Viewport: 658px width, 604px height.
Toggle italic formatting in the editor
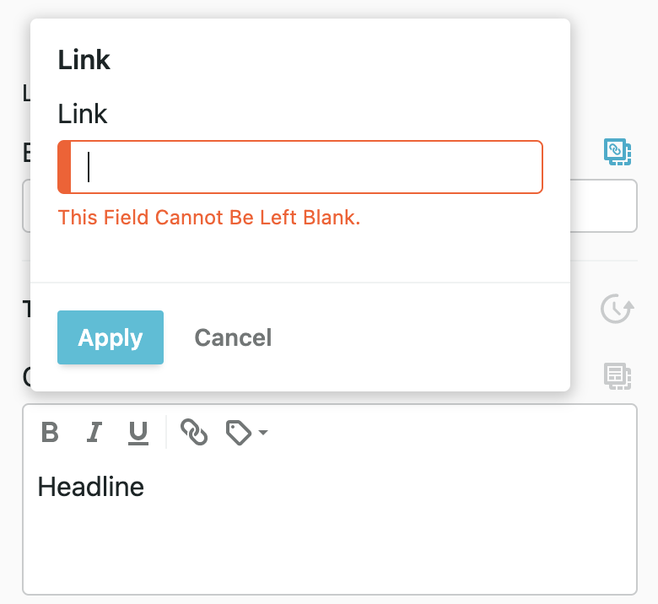94,434
